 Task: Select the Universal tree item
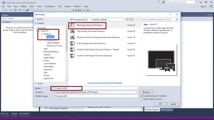point(50,37)
